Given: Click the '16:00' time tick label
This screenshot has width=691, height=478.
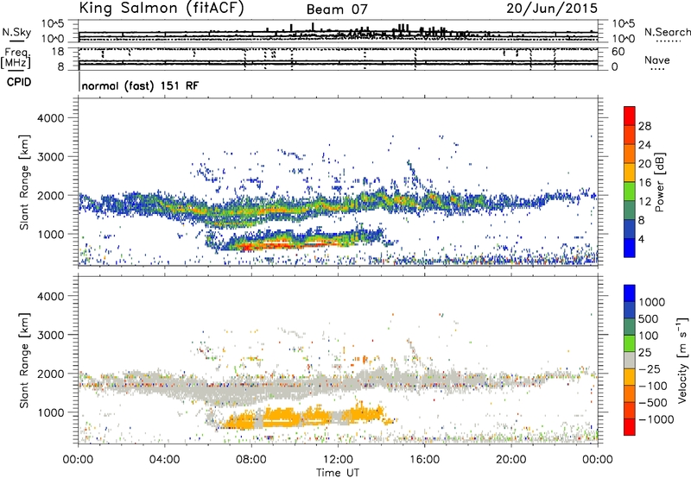Looking at the screenshot, I should pyautogui.click(x=424, y=460).
